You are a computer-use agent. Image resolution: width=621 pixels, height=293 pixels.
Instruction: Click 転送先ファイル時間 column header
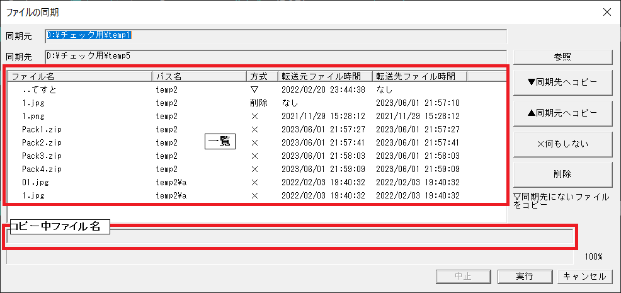(419, 76)
